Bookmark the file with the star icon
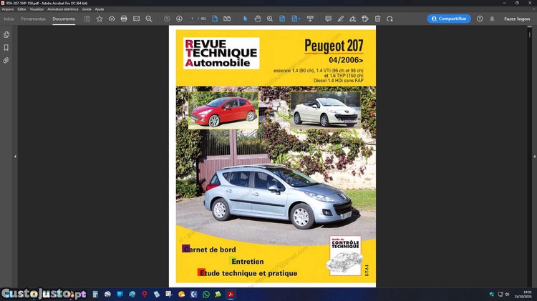This screenshot has width=537, height=301. pos(100,19)
